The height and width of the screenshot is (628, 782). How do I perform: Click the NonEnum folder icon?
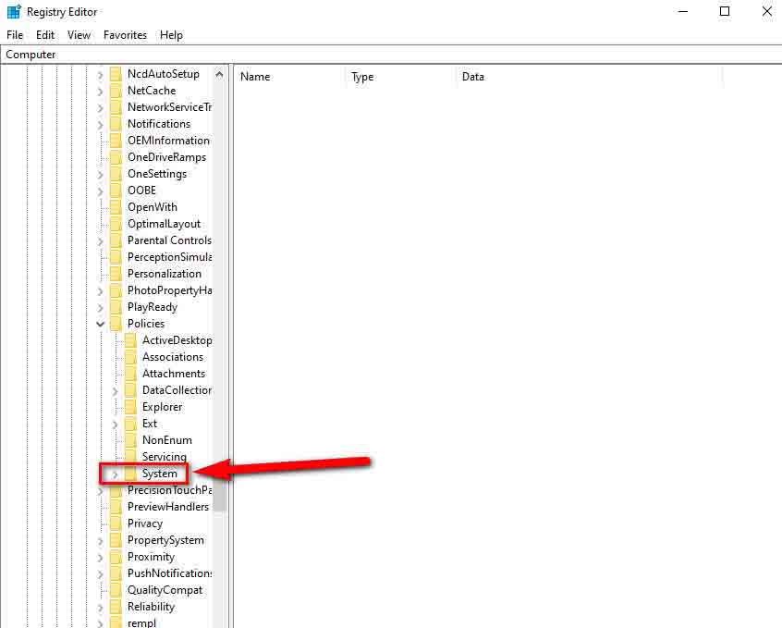(130, 440)
